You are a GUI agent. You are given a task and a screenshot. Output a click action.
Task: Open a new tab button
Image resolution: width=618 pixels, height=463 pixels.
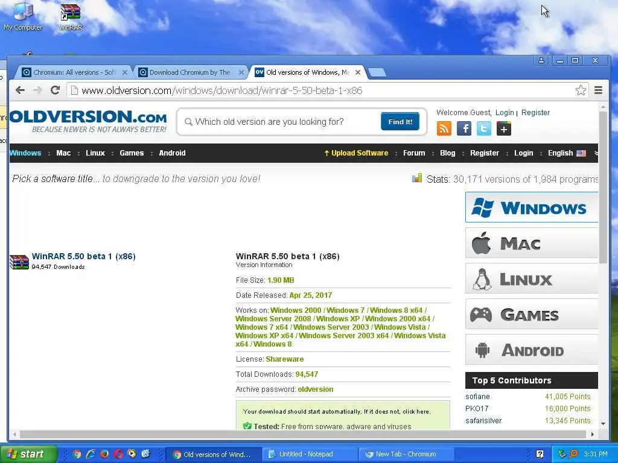click(377, 72)
